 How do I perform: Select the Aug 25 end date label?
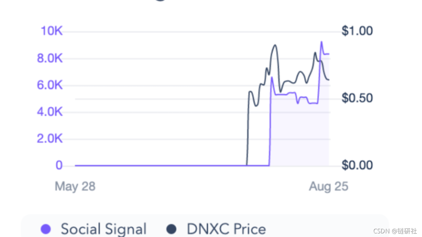(x=328, y=186)
